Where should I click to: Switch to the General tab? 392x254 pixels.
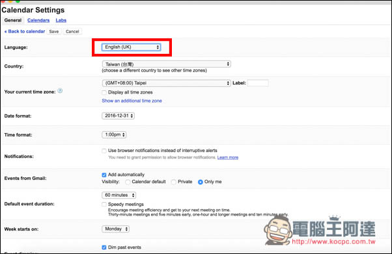click(13, 20)
